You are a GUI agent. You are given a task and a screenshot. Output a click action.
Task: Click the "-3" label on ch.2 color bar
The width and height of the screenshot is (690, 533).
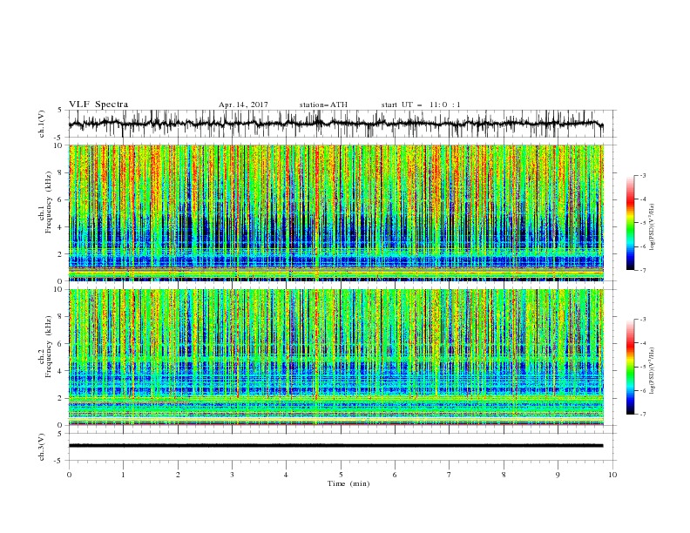click(x=643, y=320)
